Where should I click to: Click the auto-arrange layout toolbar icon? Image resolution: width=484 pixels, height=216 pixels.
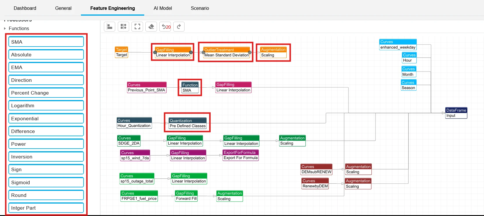(x=123, y=27)
